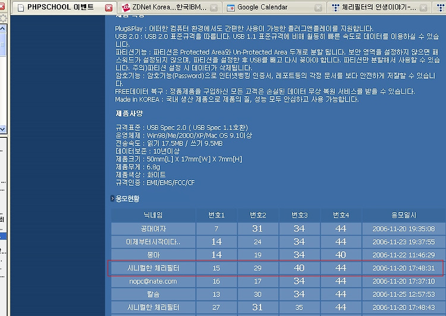Click the sidebar scrollbar up arrow
The image size is (446, 316).
tap(2, 29)
